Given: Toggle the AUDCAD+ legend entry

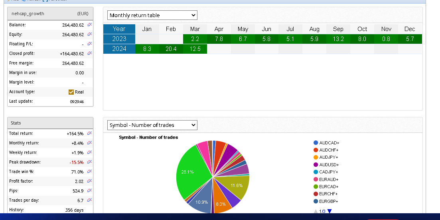Looking at the screenshot, I should [x=326, y=143].
